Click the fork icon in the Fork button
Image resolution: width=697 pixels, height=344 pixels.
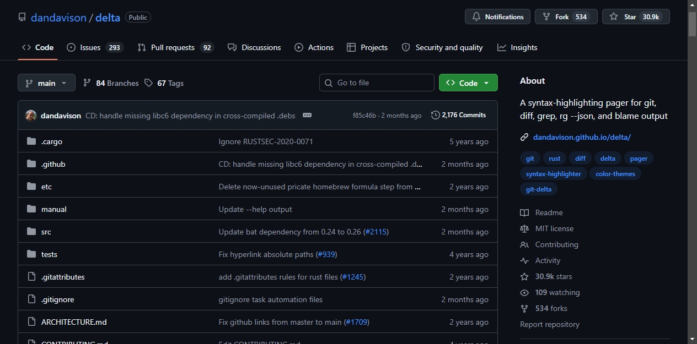tap(546, 17)
